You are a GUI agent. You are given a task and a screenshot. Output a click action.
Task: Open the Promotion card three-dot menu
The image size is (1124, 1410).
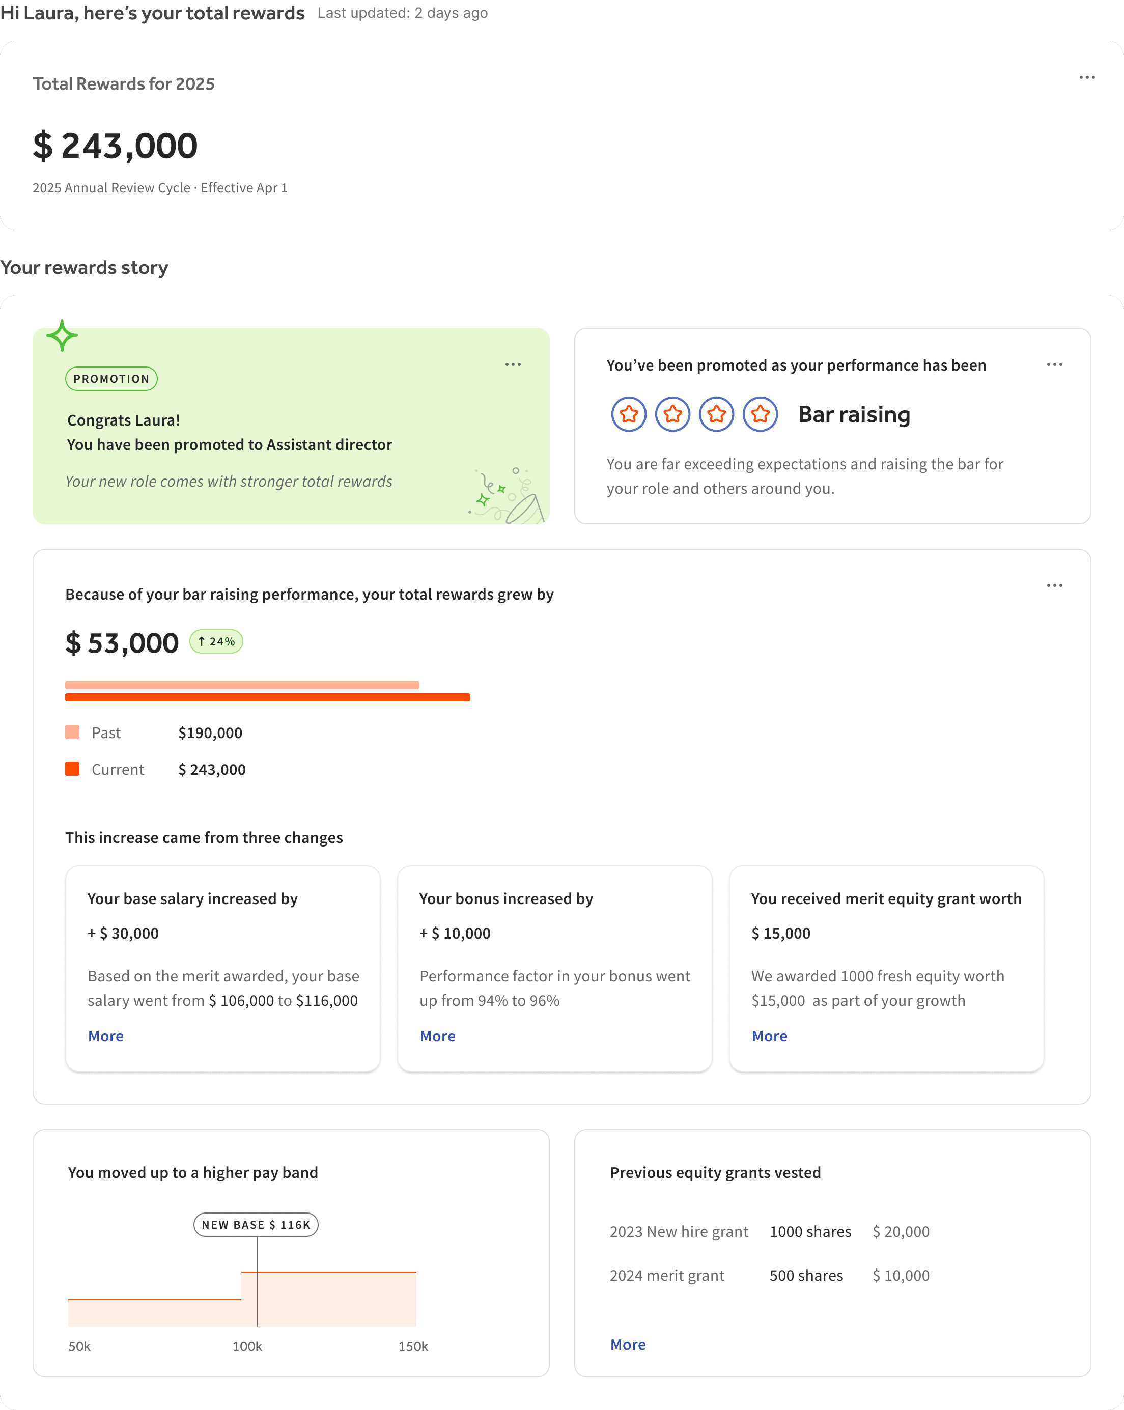point(513,364)
